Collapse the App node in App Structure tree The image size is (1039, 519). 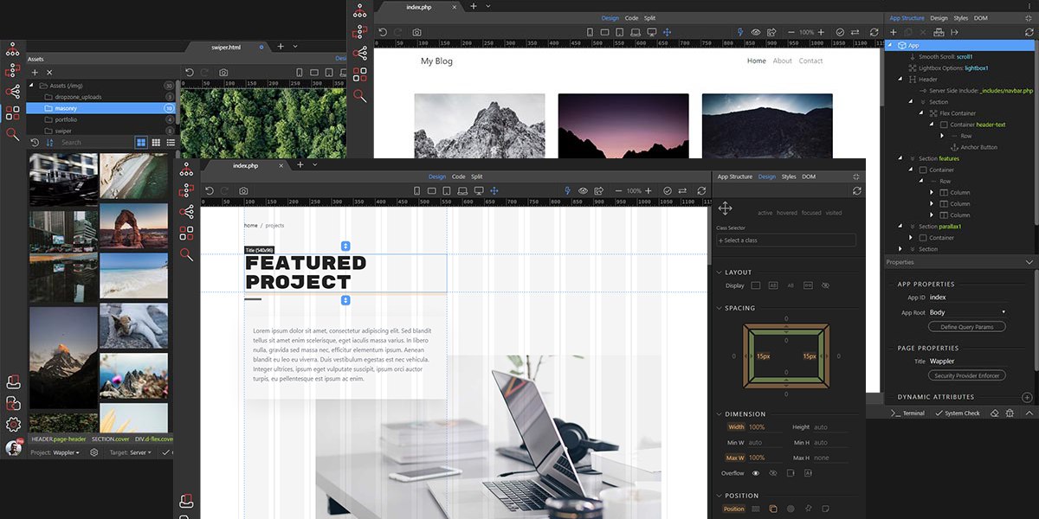point(891,45)
